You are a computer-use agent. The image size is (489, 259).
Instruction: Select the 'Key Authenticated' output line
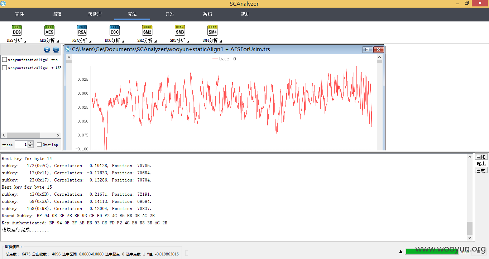(x=85, y=223)
